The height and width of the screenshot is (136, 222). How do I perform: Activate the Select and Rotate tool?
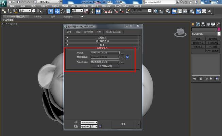click(63, 11)
